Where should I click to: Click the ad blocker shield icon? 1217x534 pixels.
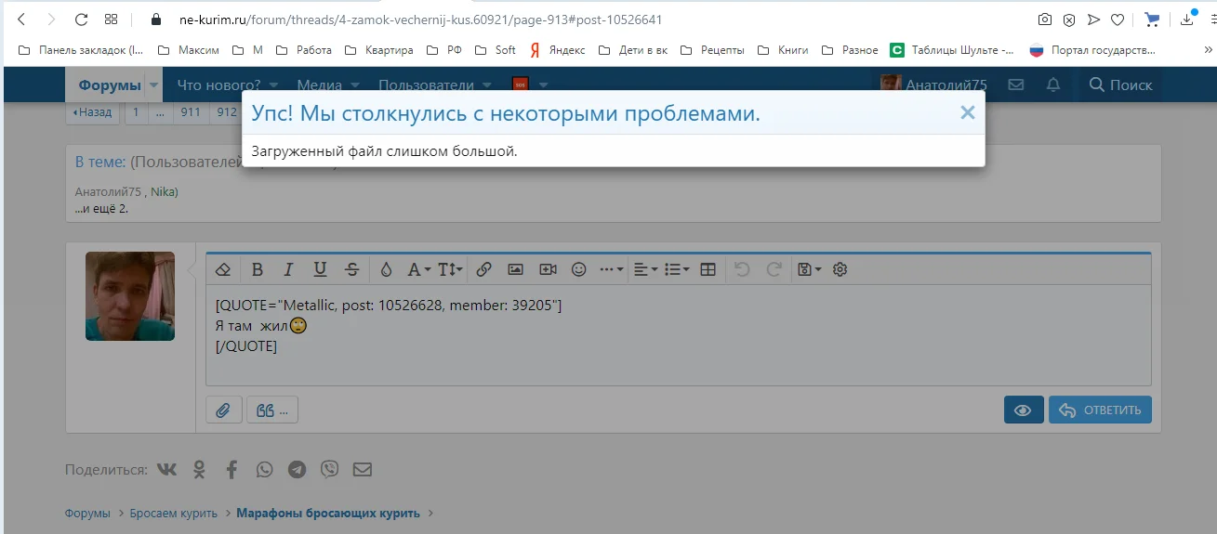coord(1069,20)
